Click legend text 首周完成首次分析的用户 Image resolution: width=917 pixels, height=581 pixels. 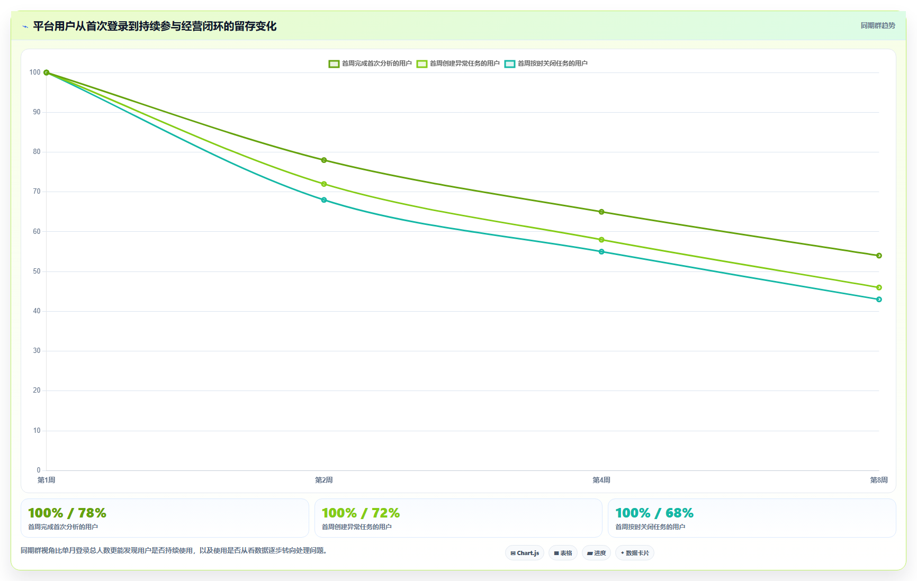pyautogui.click(x=376, y=63)
